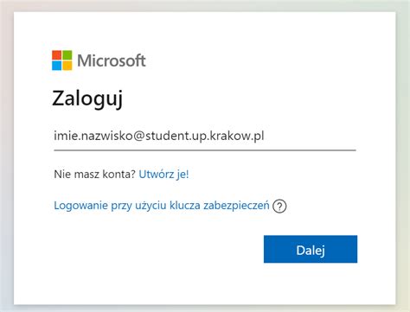Image resolution: width=410 pixels, height=312 pixels.
Task: Click the red square of Microsoft logo
Action: tap(57, 55)
